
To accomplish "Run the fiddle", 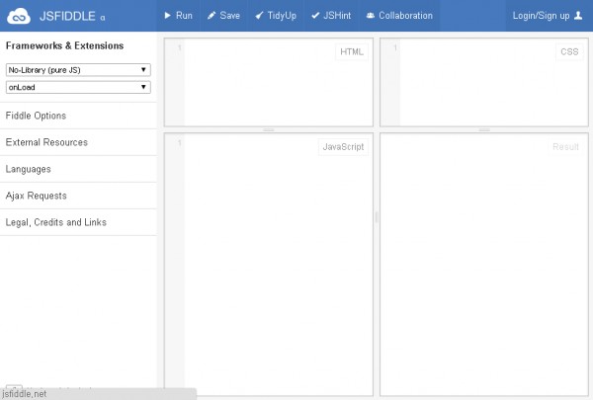I will point(179,16).
